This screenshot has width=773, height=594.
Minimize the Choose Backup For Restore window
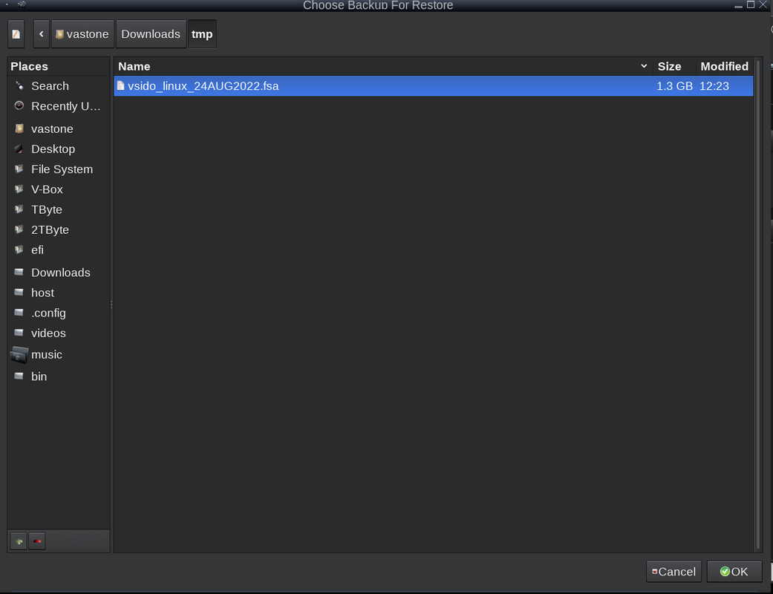pyautogui.click(x=739, y=6)
